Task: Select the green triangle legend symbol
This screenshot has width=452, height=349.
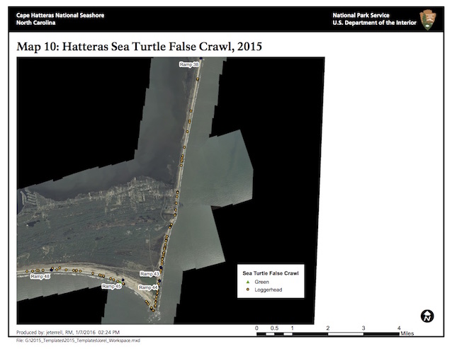Action: click(248, 282)
